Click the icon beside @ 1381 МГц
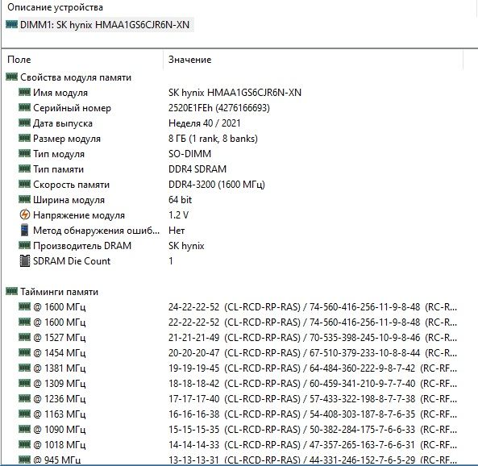 (24, 368)
